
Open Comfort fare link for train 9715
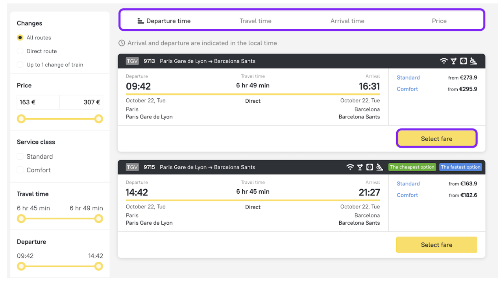click(x=407, y=195)
